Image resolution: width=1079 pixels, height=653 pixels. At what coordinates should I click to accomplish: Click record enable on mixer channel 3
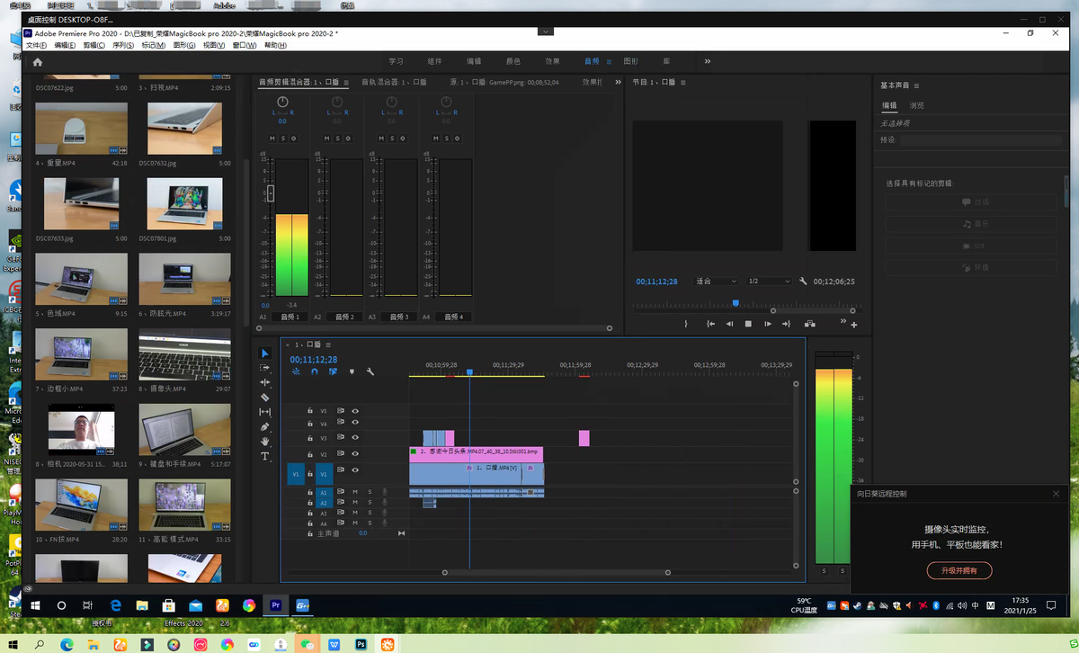[x=402, y=139]
